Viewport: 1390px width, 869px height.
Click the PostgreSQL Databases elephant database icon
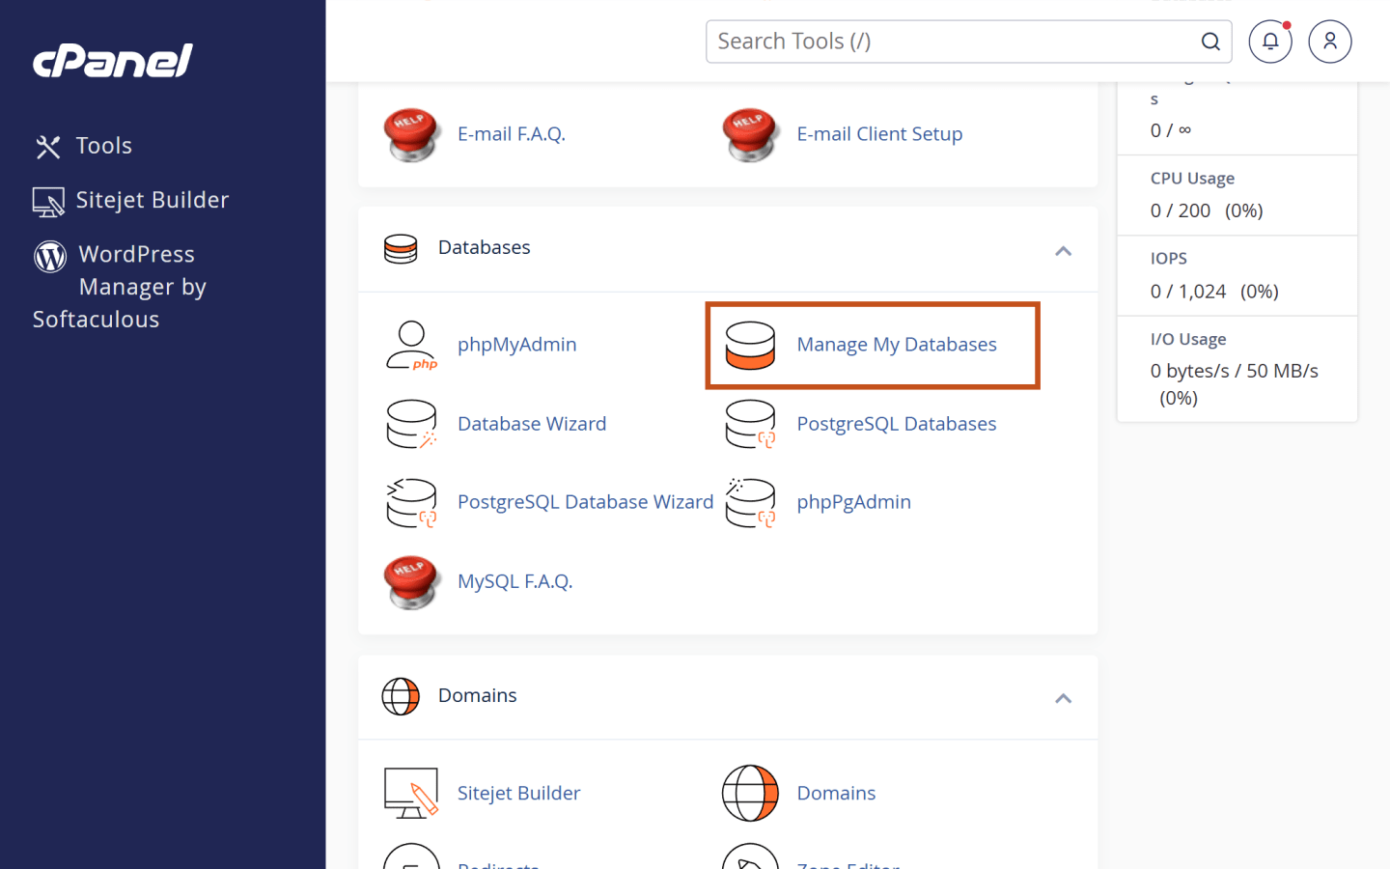click(x=751, y=423)
